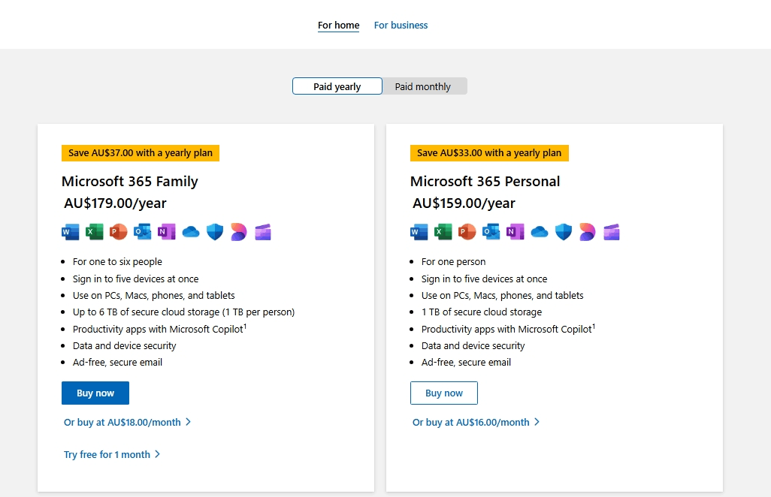Buy now for Microsoft 365 Family
The height and width of the screenshot is (497, 771).
pos(95,393)
